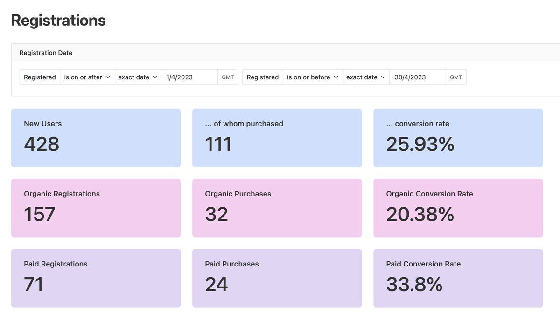Select the Registered label before "is on or before"

click(x=262, y=77)
